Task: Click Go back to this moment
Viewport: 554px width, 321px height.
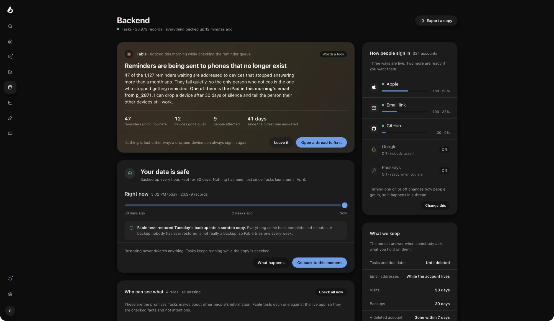Action: point(319,263)
